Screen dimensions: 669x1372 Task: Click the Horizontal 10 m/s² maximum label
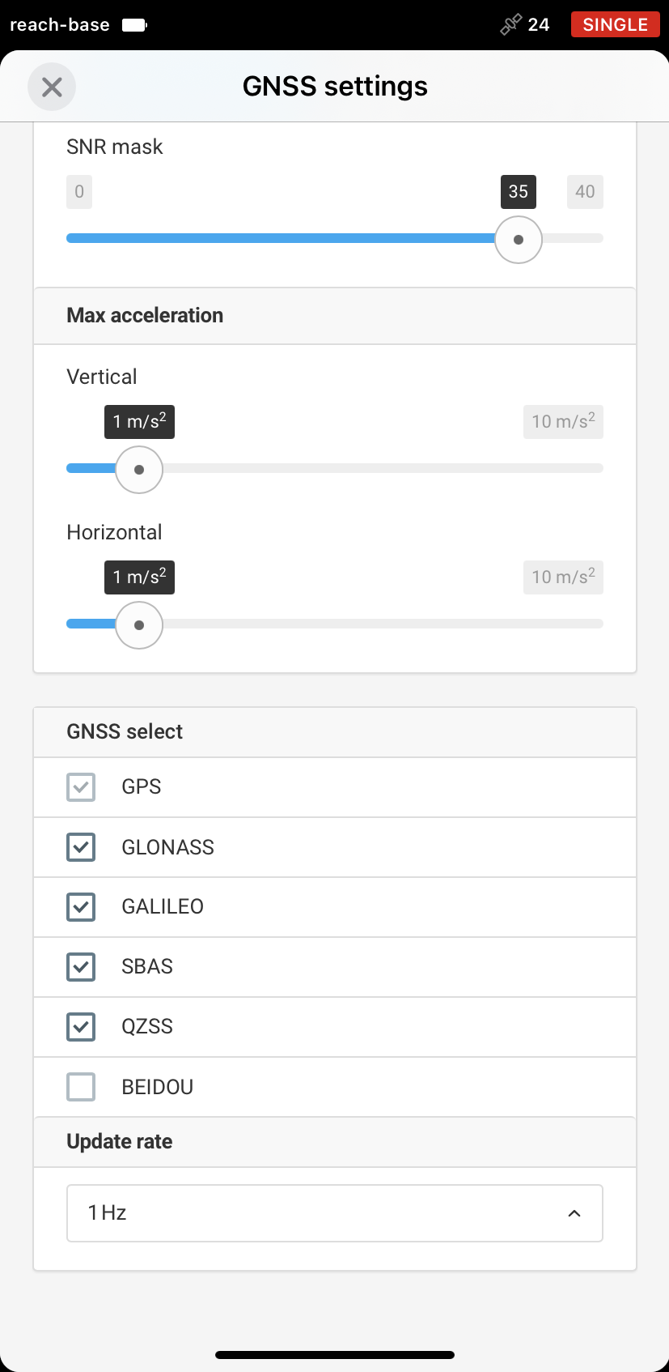(563, 577)
